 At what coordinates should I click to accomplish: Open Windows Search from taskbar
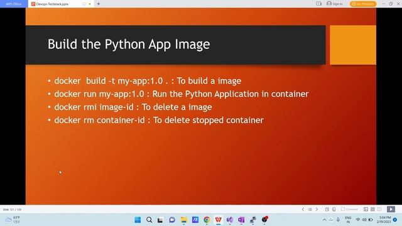(149, 220)
